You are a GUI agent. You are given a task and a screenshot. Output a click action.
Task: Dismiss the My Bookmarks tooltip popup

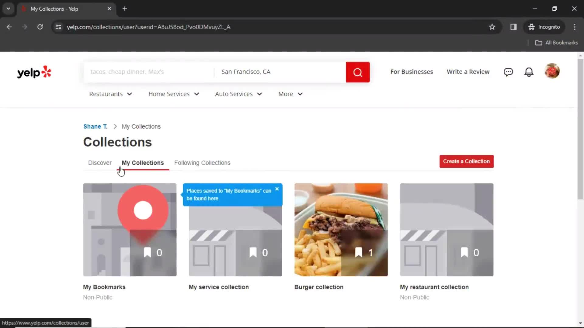coord(277,189)
